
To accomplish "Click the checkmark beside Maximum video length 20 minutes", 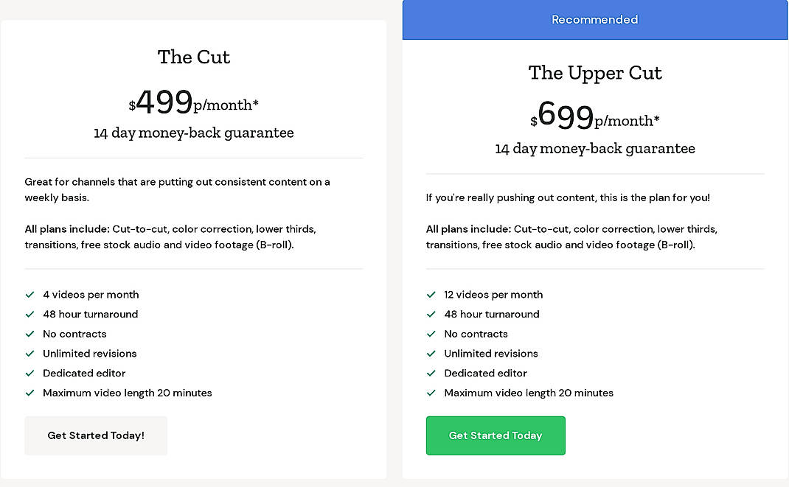I will (x=29, y=393).
